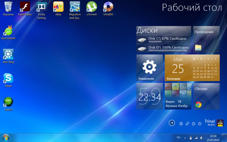This screenshot has width=227, height=142.
Task: Click the Chrome tile in the widget panel
Action: point(206,96)
